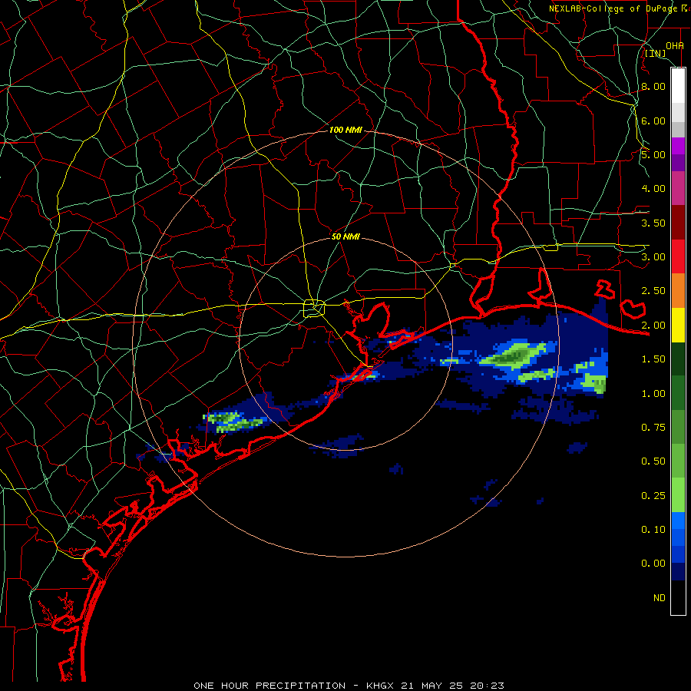Viewport: 691px width, 691px height.
Task: Select the 0.00 legend value
Action: [653, 564]
